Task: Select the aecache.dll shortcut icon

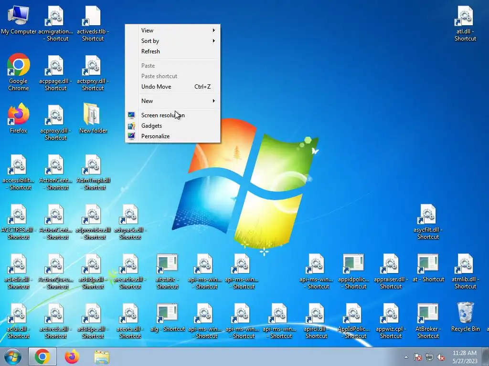Action: [130, 271]
